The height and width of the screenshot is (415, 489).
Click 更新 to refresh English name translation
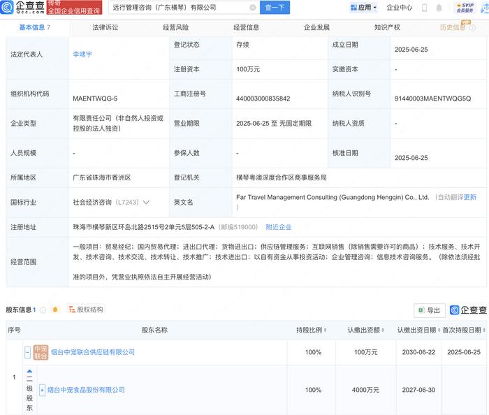[470, 197]
